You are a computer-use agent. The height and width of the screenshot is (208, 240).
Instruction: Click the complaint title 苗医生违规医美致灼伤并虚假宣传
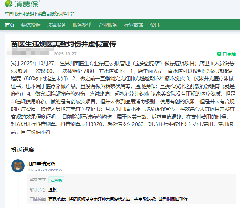coord(64,44)
